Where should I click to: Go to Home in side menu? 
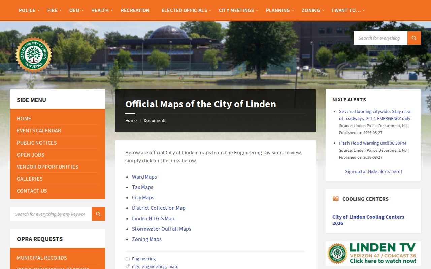click(x=24, y=119)
